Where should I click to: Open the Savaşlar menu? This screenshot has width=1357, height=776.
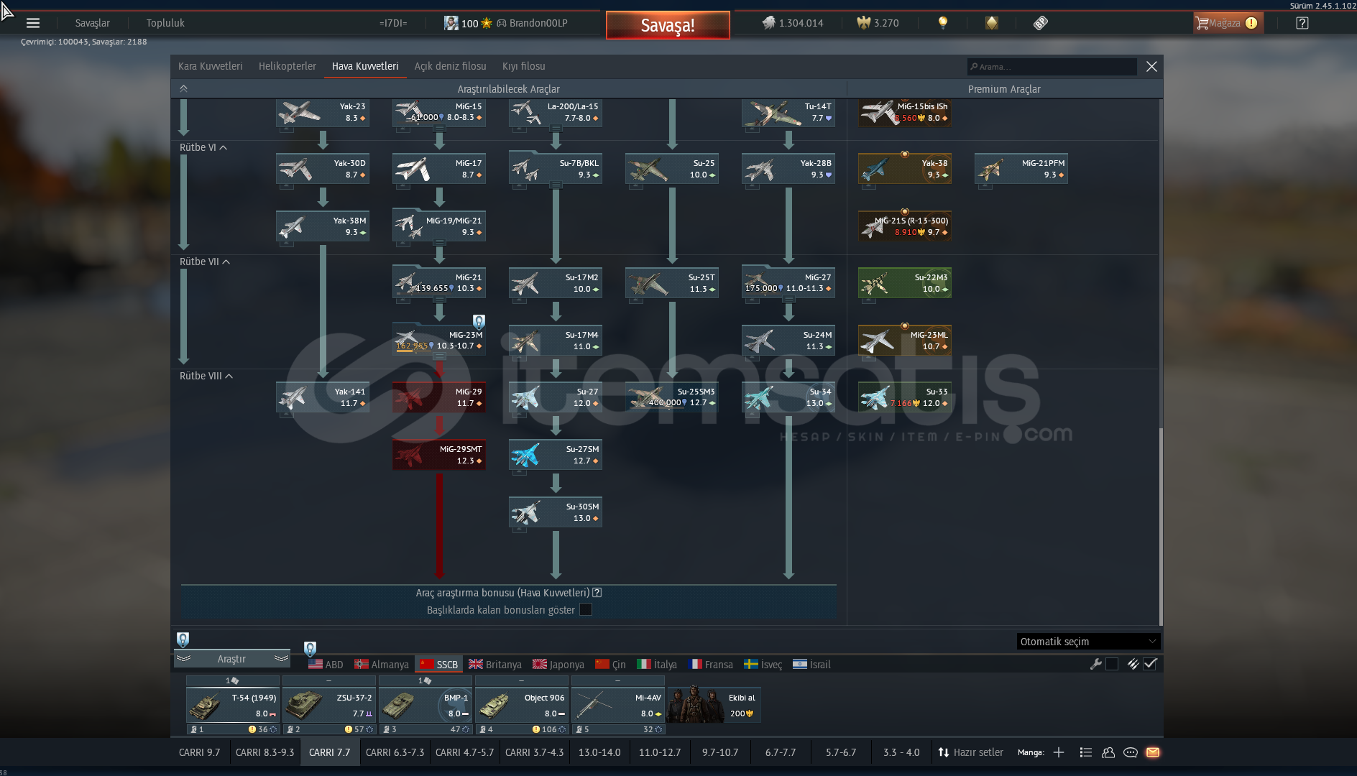[x=93, y=23]
